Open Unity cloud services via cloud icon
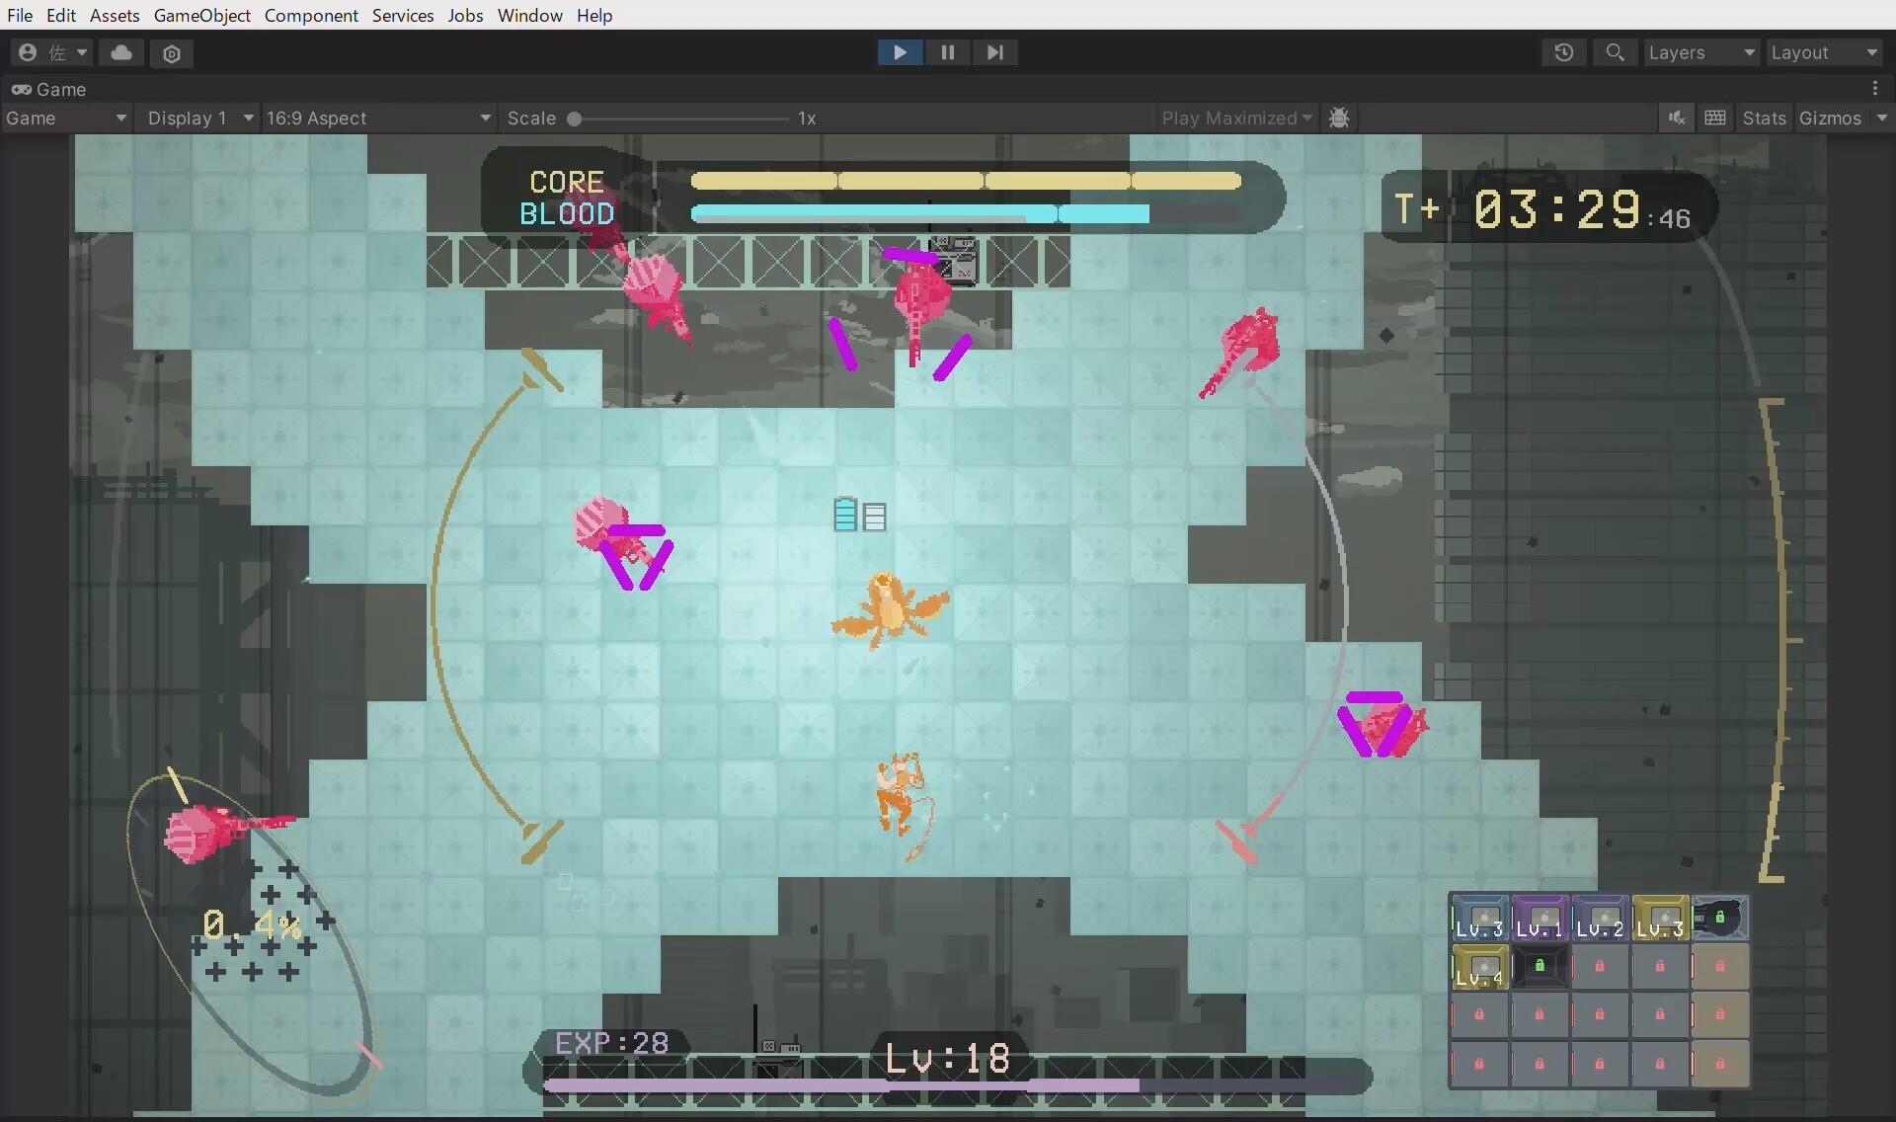 121,52
